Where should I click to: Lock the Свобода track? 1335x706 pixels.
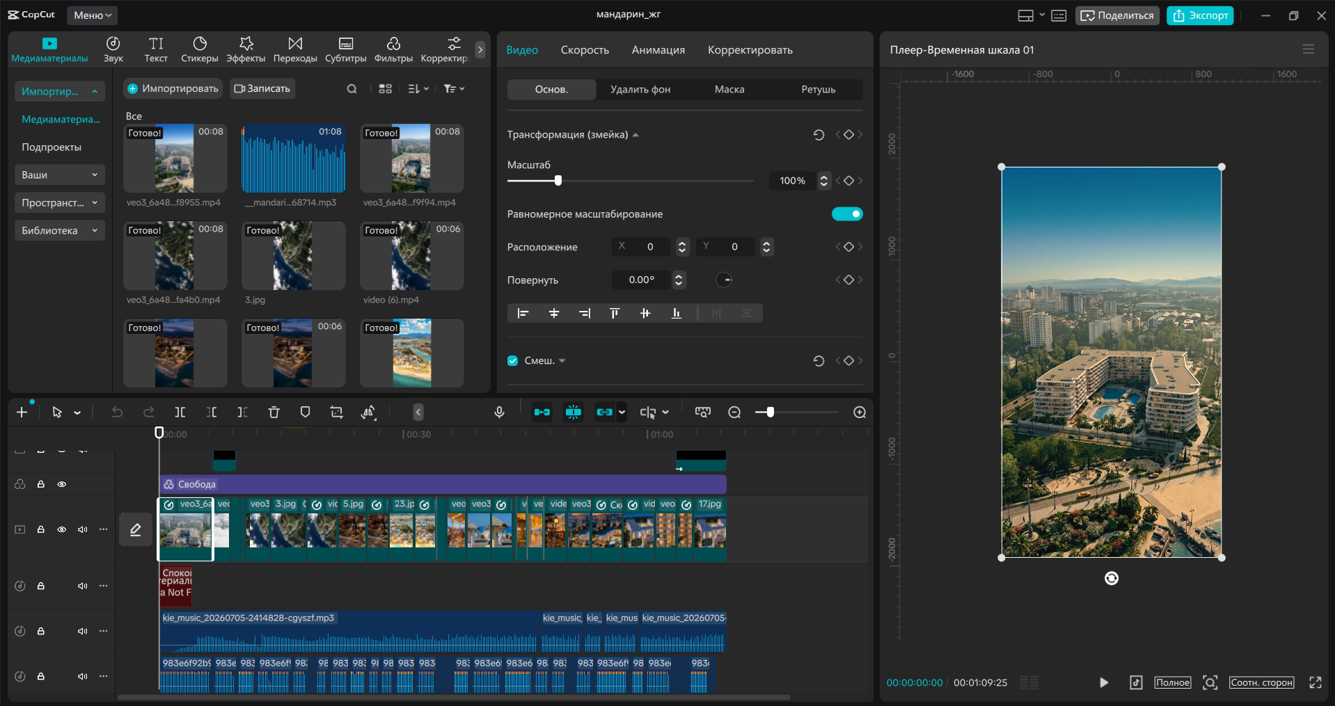[x=41, y=484]
